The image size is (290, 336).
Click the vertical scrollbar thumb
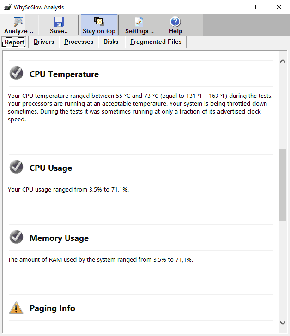point(283,185)
